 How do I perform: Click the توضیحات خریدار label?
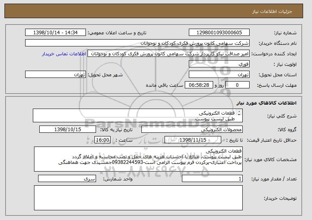[x=280, y=198]
